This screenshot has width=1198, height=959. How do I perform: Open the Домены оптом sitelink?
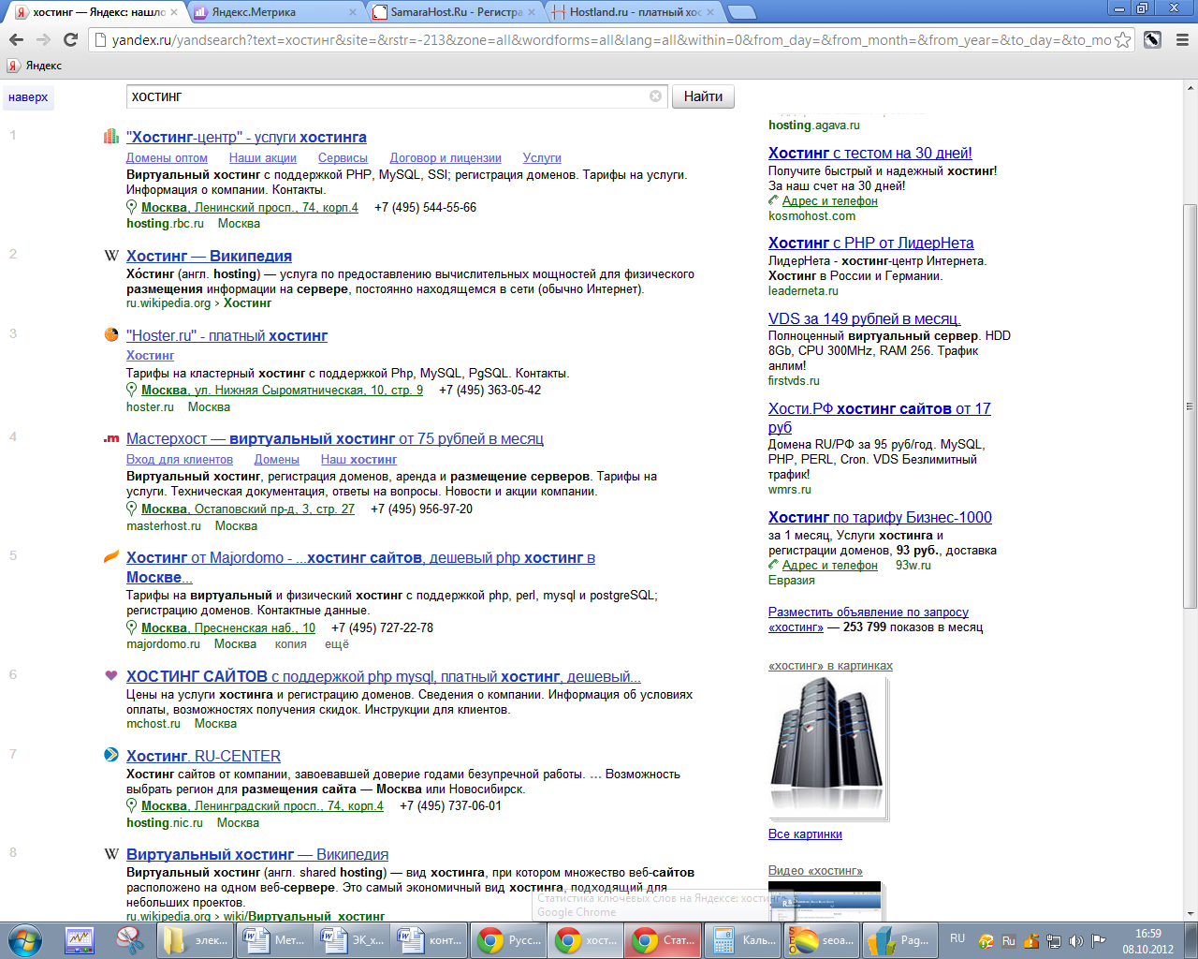(x=167, y=158)
